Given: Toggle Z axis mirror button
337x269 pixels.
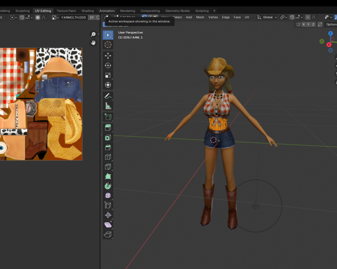Looking at the screenshot, I should tap(313, 24).
